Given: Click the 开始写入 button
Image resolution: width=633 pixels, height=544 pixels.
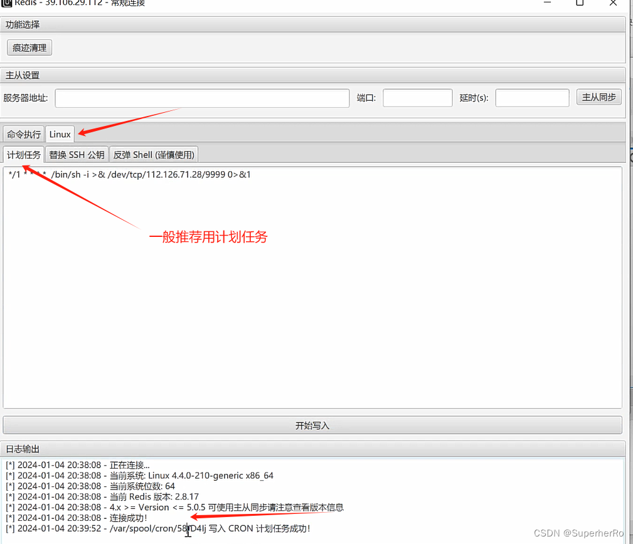Looking at the screenshot, I should 312,426.
